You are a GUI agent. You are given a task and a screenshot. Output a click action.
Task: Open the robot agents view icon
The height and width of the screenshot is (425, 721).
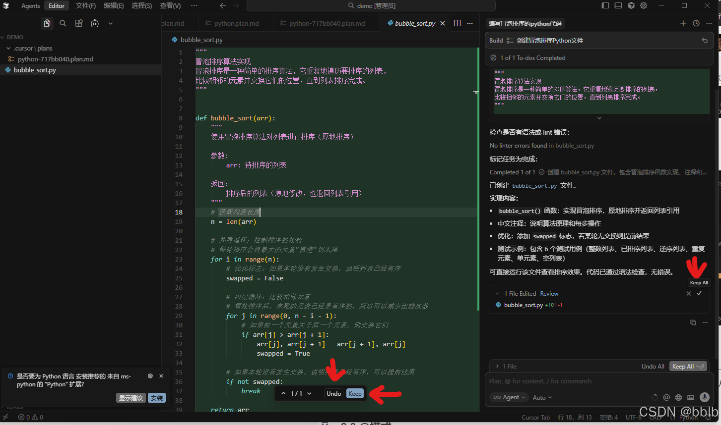pos(95,23)
